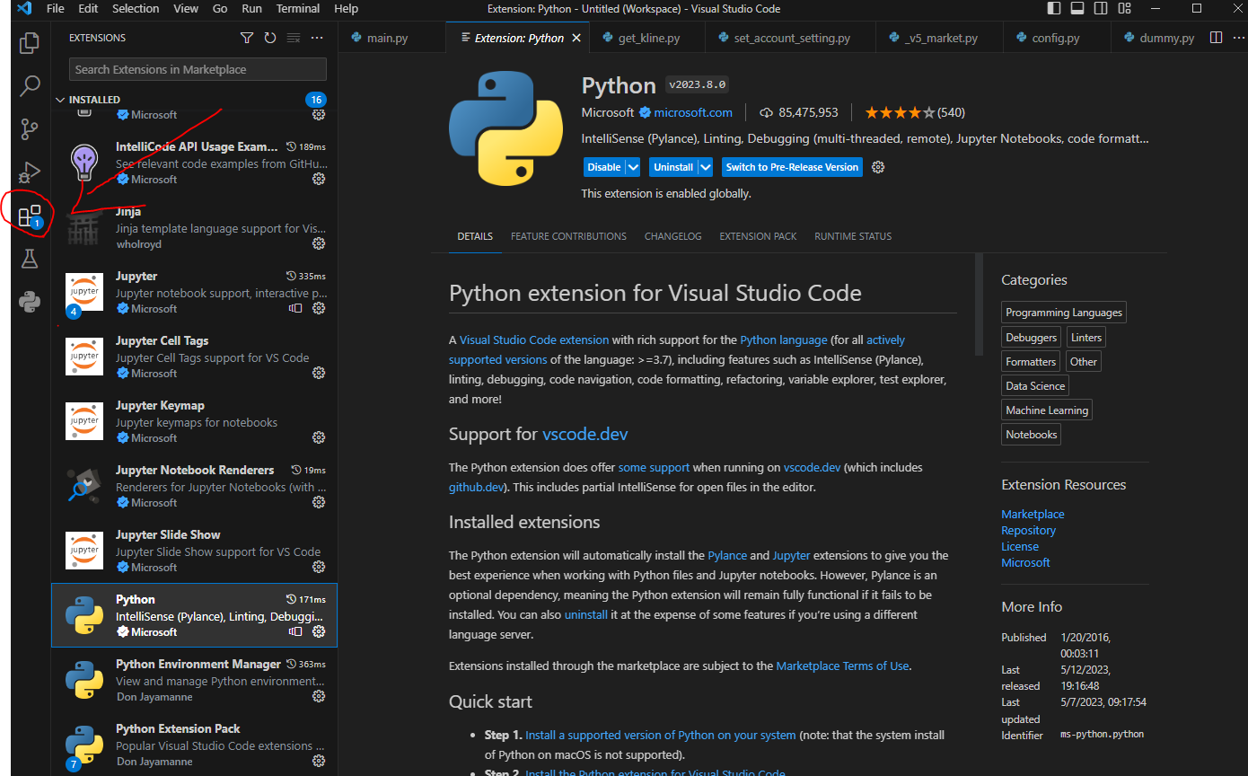Switch to get_kline.py editor tab

pyautogui.click(x=648, y=39)
